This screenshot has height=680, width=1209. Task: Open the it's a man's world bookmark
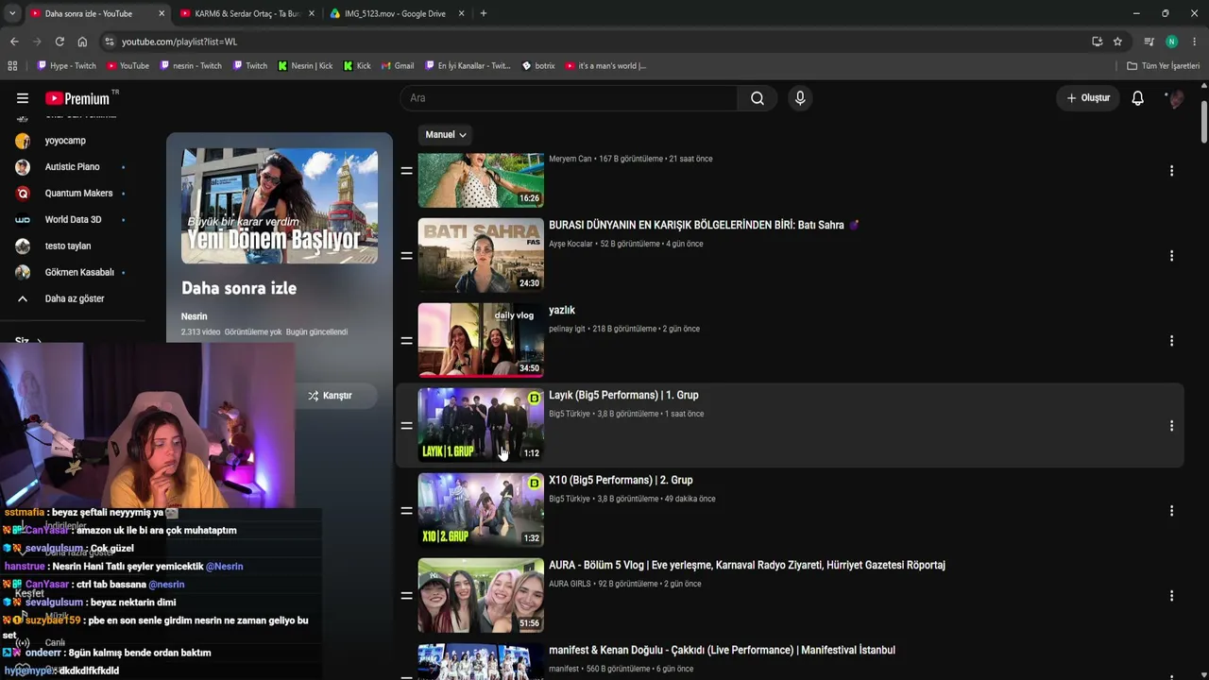coord(605,66)
